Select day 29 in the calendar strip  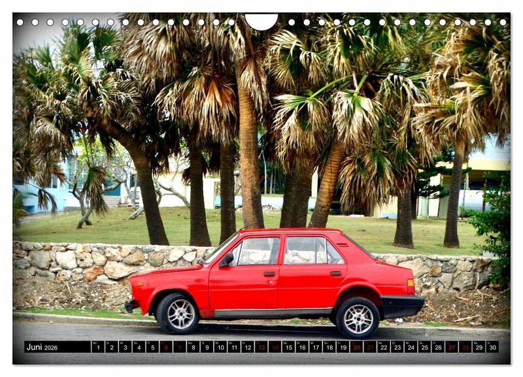point(479,347)
